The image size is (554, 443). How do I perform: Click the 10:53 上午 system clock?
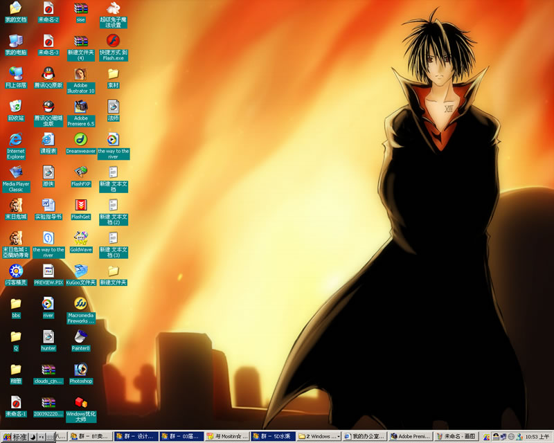pos(537,437)
